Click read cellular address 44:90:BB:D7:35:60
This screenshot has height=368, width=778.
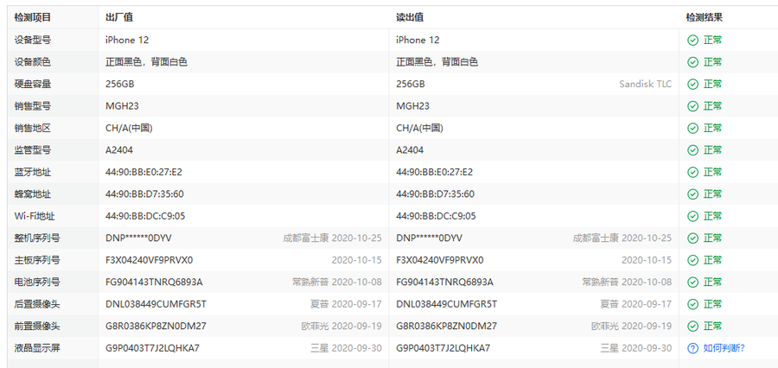coord(435,194)
